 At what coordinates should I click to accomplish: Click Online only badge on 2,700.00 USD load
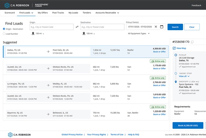(158, 78)
